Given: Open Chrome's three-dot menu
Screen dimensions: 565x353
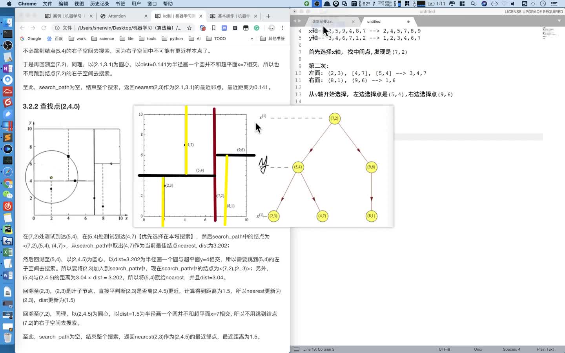Looking at the screenshot, I should click(282, 28).
